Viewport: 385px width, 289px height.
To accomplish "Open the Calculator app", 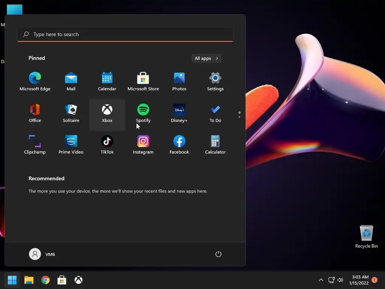I will 215,145.
